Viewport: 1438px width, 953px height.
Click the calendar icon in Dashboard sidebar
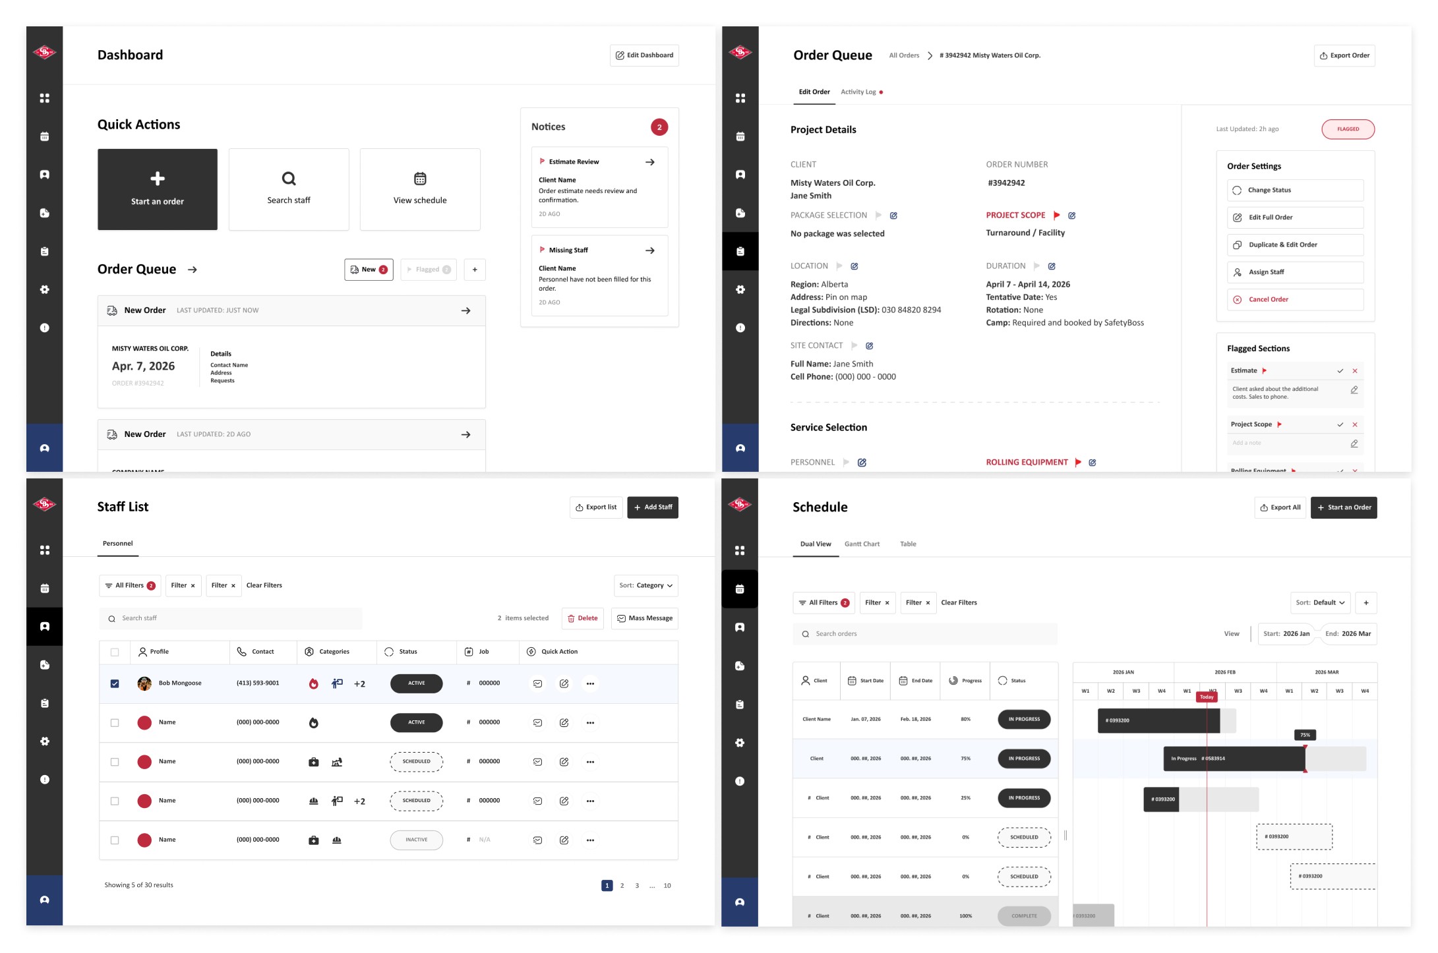point(44,136)
